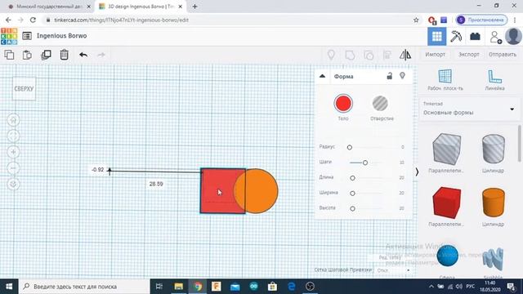
Task: Click the 28.59 dimension value
Action: point(156,184)
